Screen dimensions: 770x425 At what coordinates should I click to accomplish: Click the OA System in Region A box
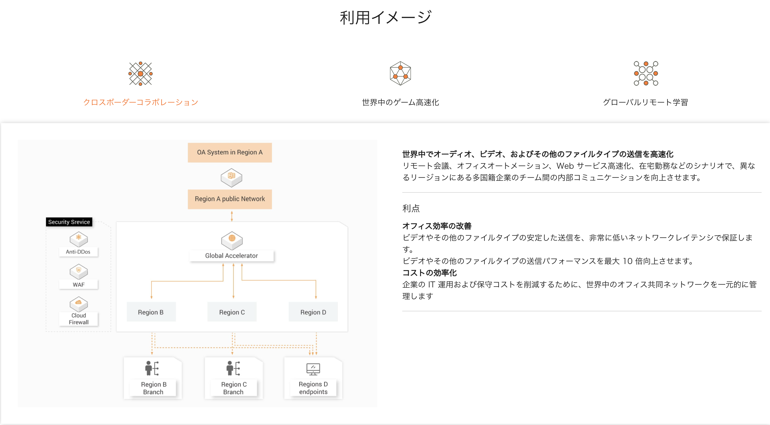click(x=230, y=152)
